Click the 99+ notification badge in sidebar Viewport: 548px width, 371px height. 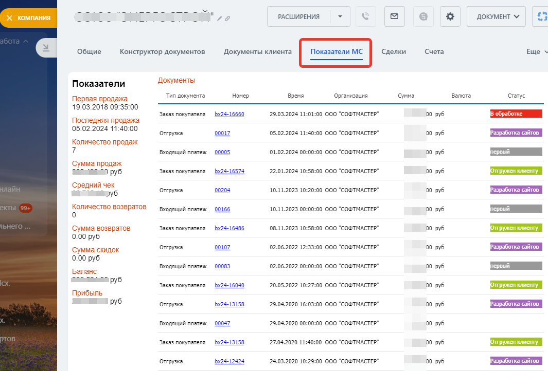point(26,208)
